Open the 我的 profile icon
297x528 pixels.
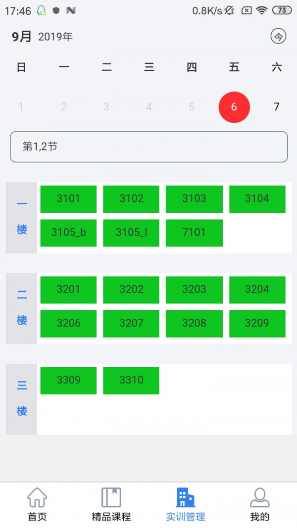pos(260,498)
